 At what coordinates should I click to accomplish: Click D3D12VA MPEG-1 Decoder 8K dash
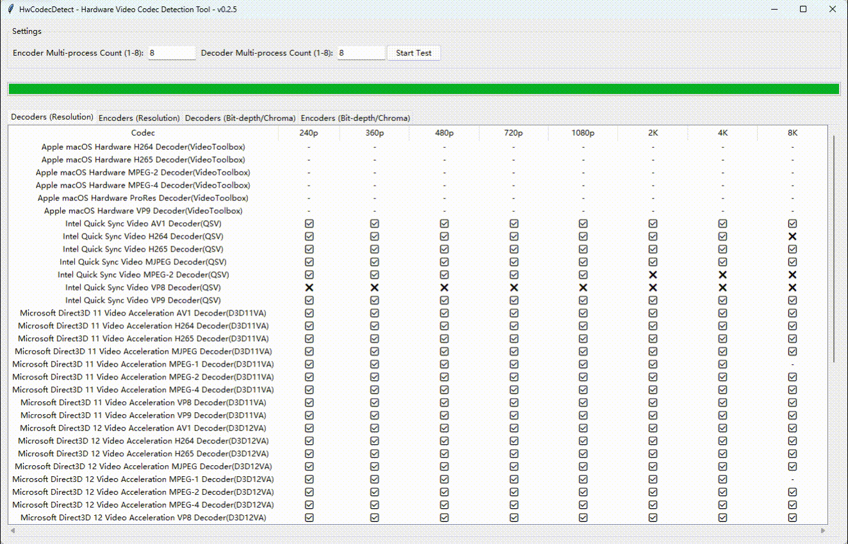tap(792, 479)
